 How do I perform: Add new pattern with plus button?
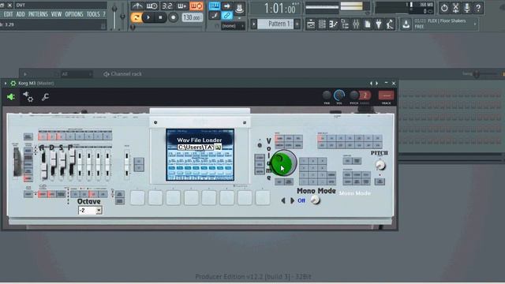297,24
